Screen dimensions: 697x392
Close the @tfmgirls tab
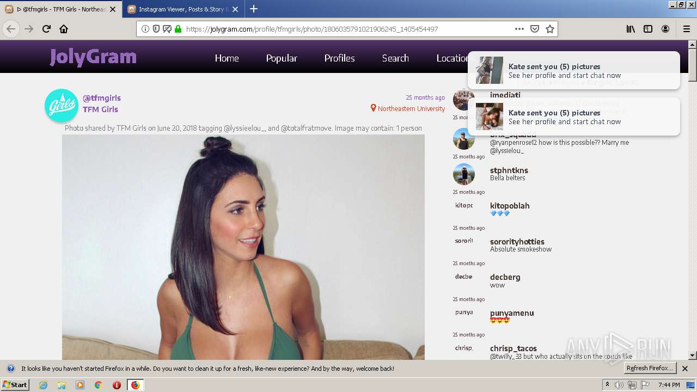pos(113,9)
